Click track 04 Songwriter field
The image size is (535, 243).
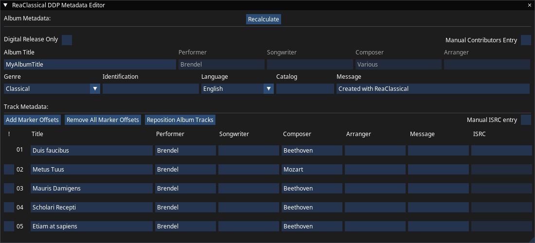coord(249,207)
